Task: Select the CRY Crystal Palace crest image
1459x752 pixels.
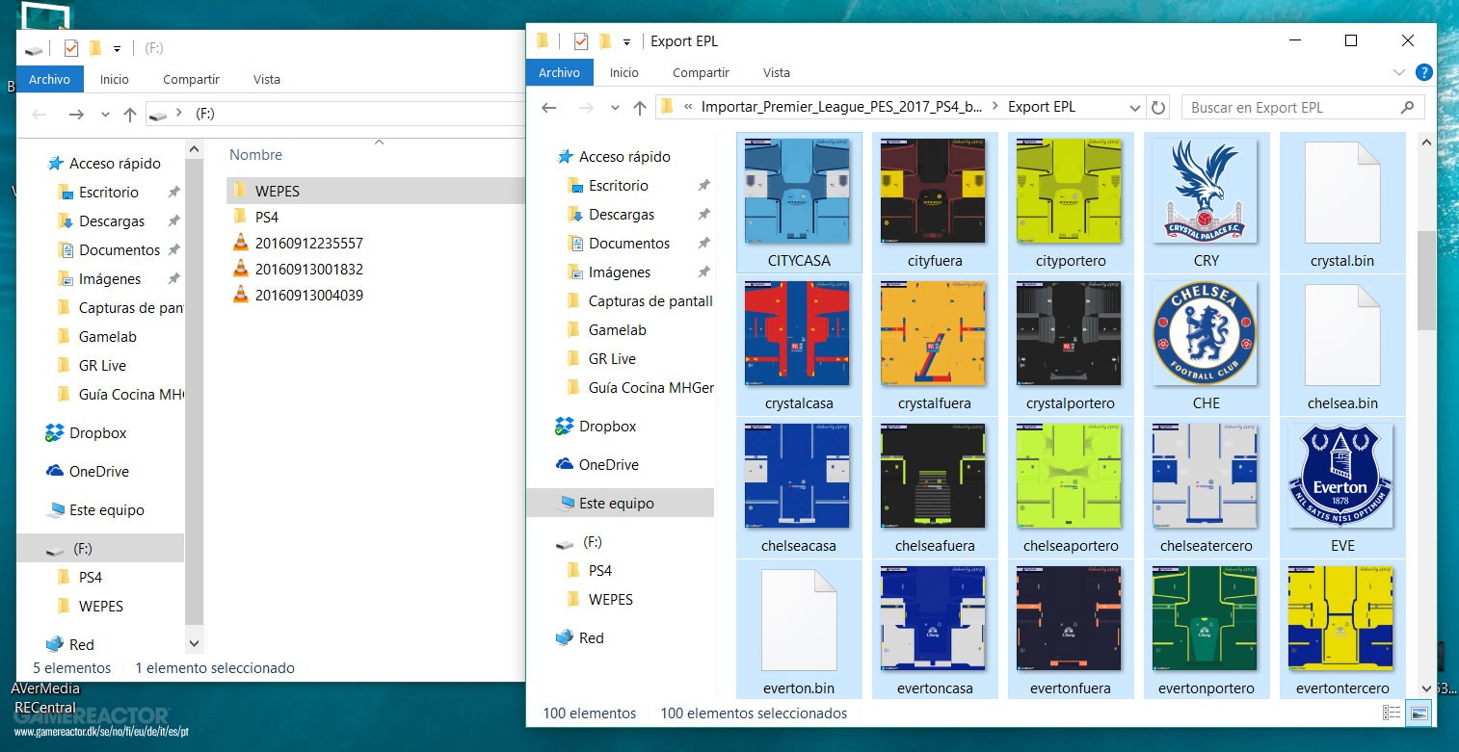Action: click(1206, 192)
